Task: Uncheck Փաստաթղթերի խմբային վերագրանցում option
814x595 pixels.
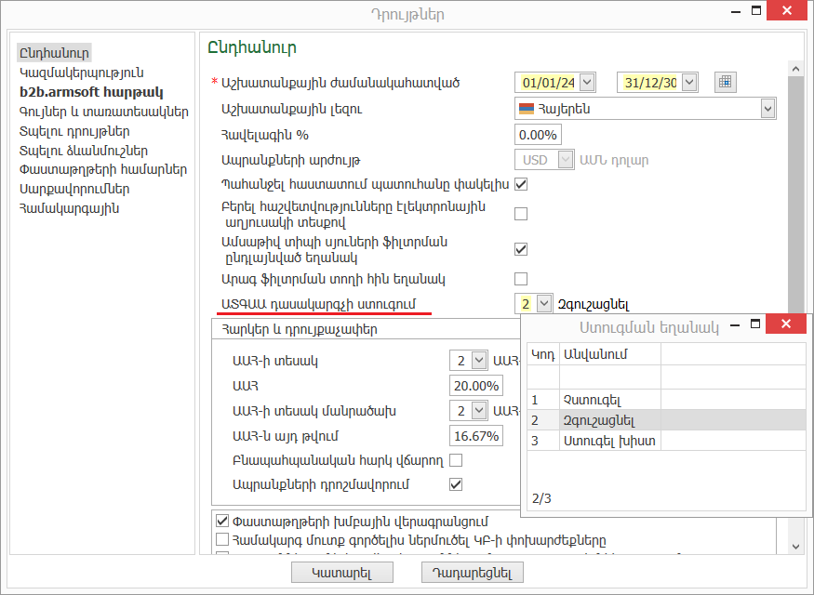Action: click(222, 522)
